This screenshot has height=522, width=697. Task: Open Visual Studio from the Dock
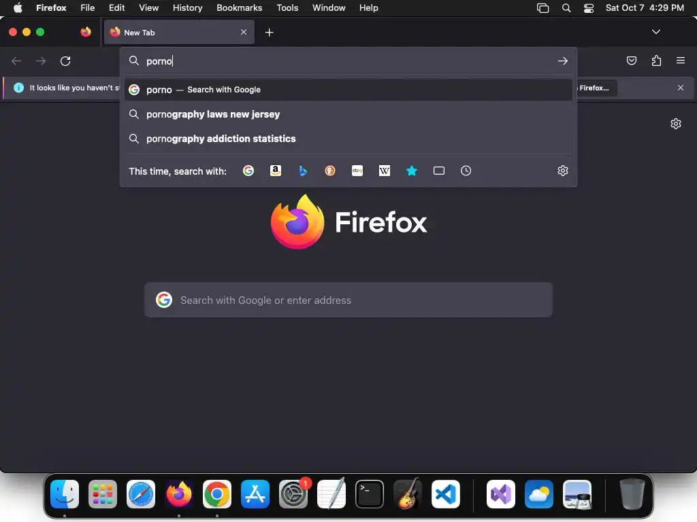pyautogui.click(x=500, y=493)
